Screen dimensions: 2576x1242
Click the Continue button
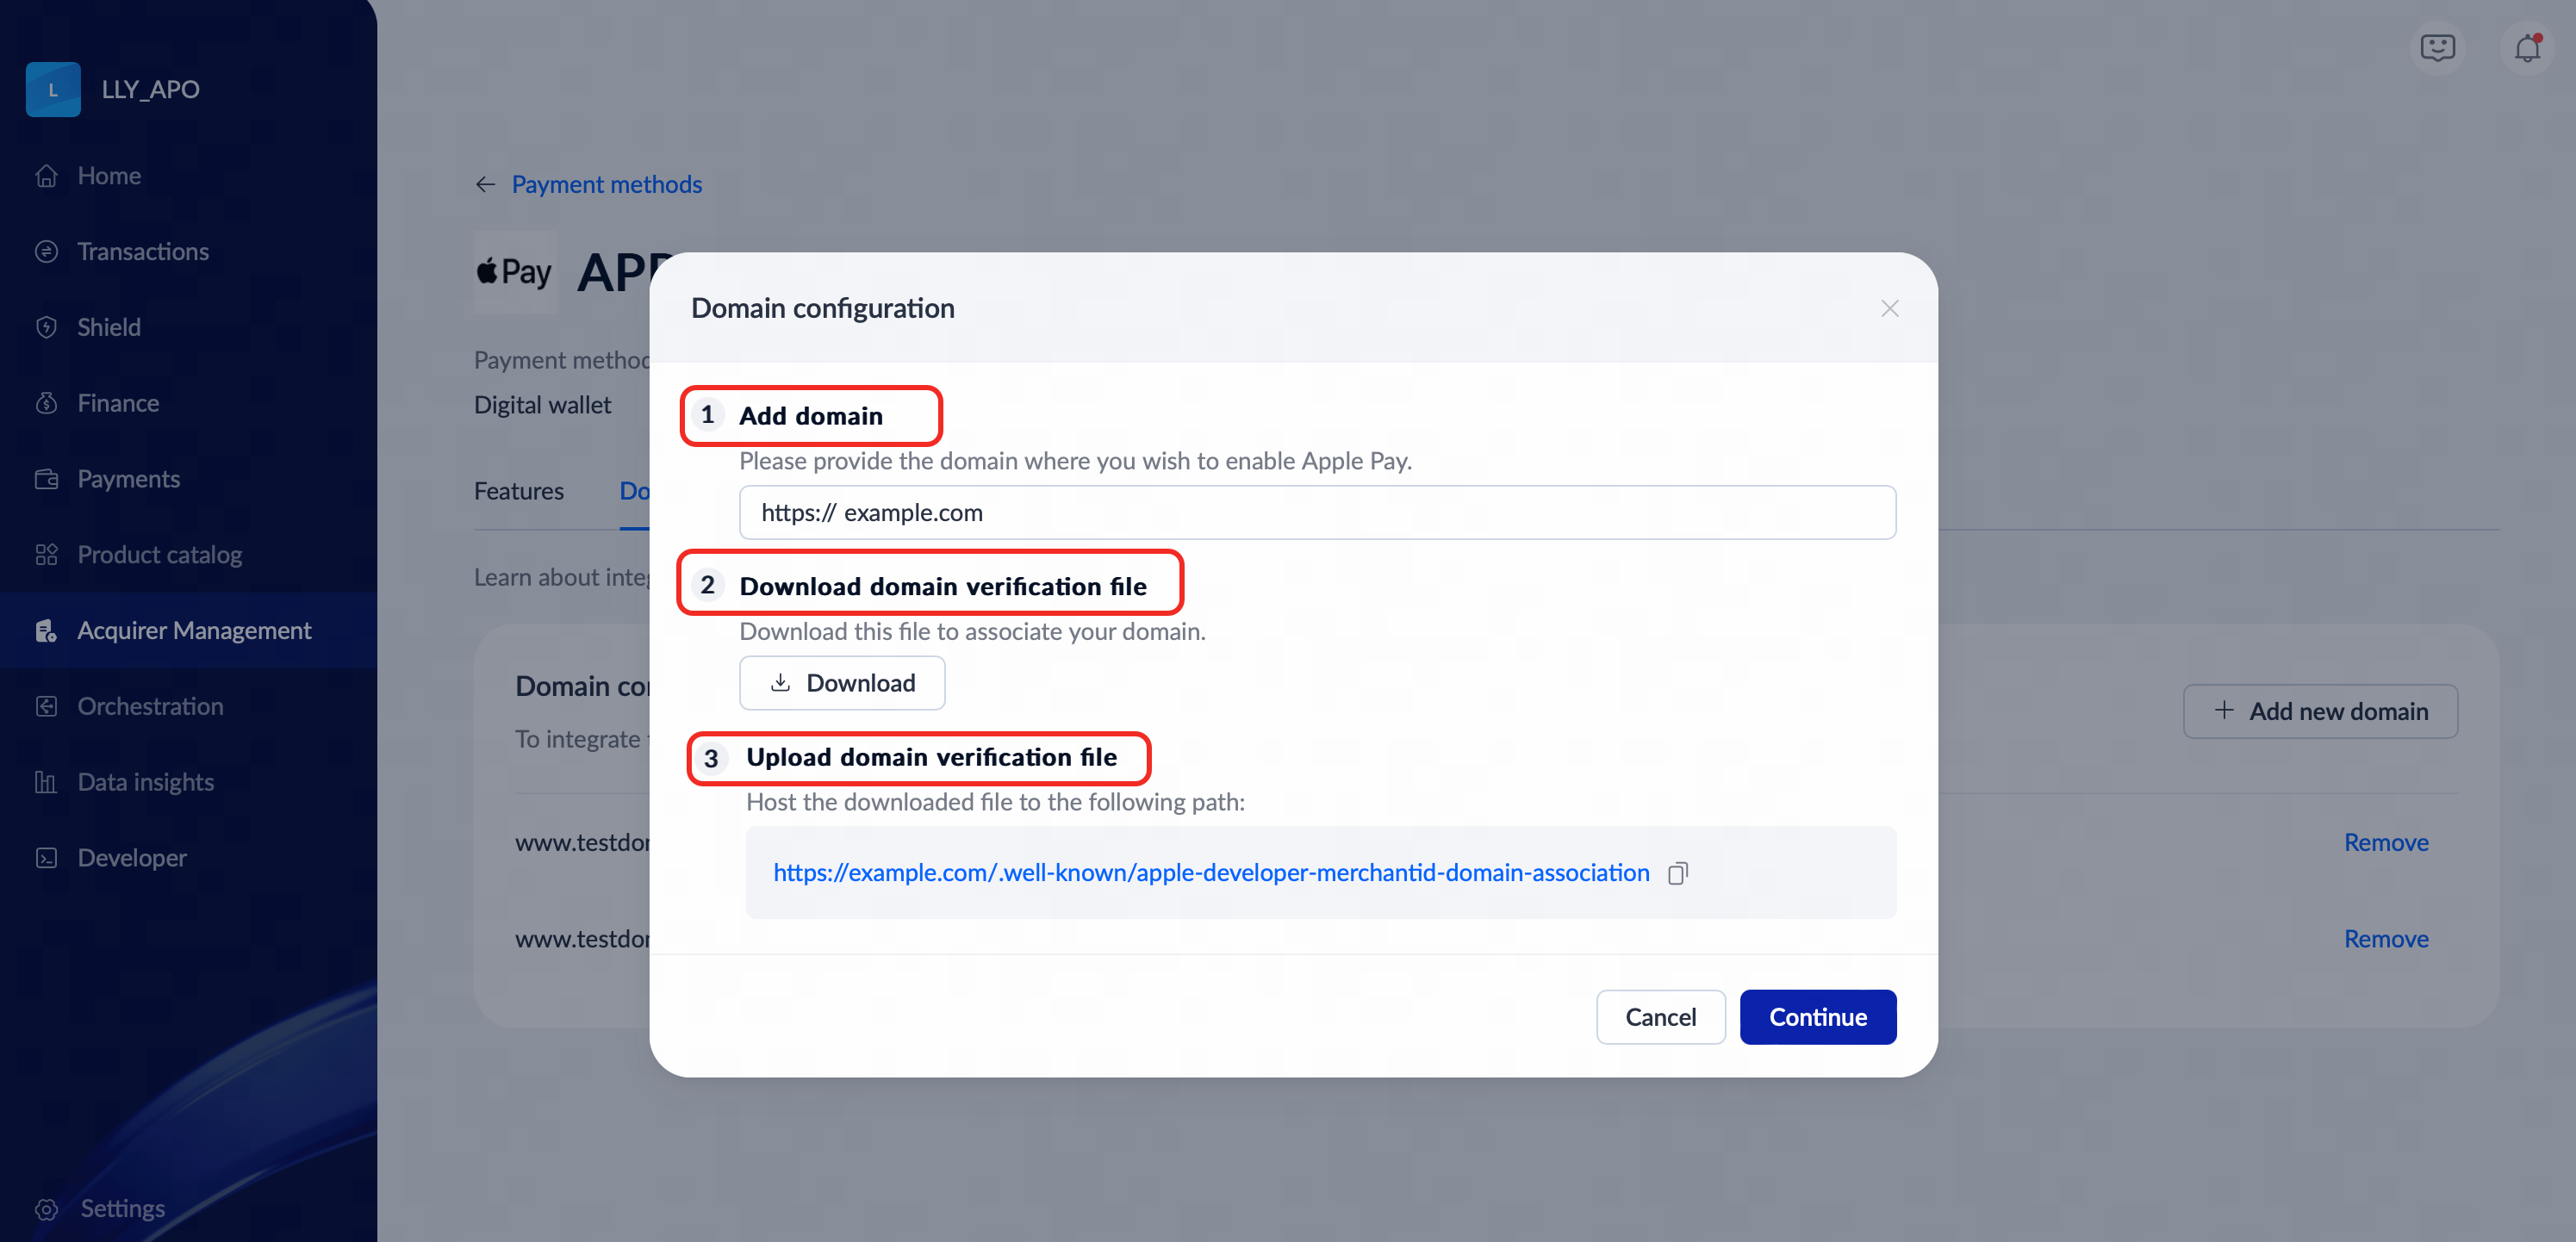pyautogui.click(x=1817, y=1017)
